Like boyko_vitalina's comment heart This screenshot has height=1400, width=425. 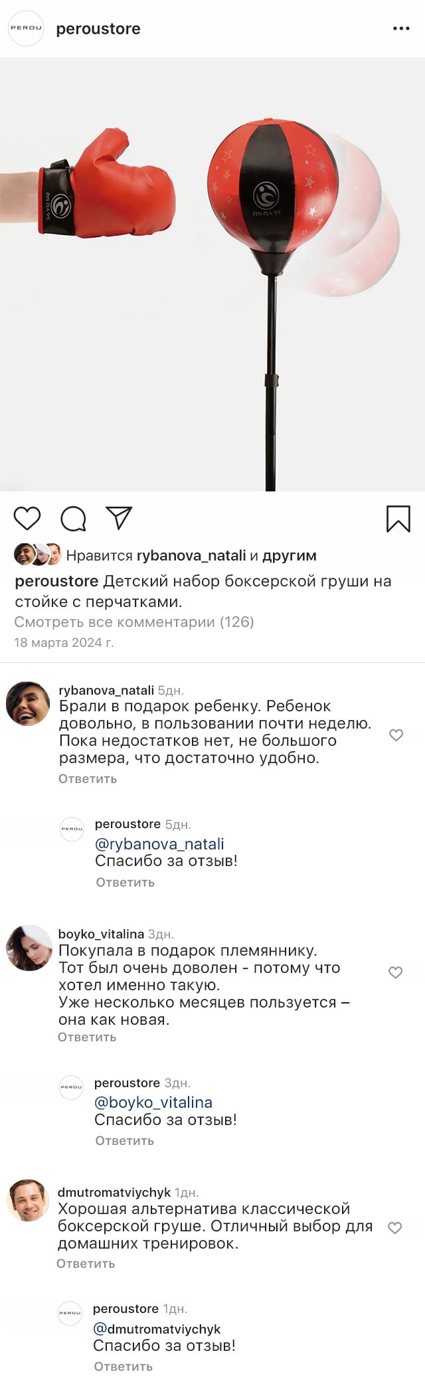(x=395, y=972)
